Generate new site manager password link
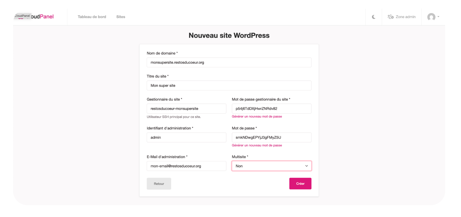Viewport: 461px width, 217px height. [257, 117]
